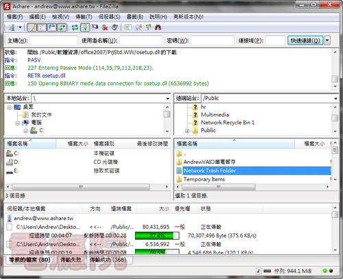Toggle the remote directory tree display
Screen dimensions: 343x279
(52, 27)
